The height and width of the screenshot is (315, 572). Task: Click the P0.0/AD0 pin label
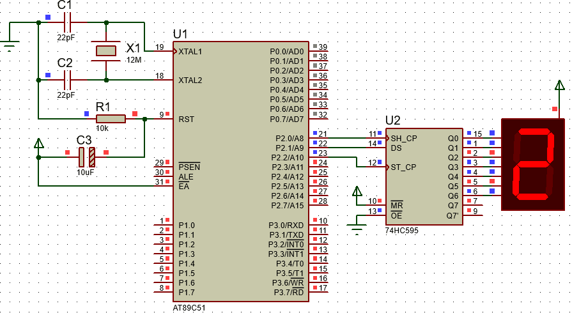pos(287,51)
